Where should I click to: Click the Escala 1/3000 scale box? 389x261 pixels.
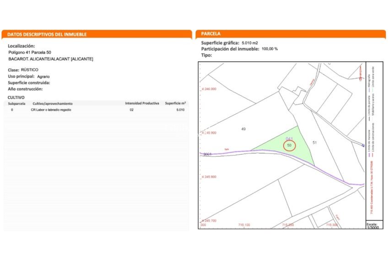(372, 226)
